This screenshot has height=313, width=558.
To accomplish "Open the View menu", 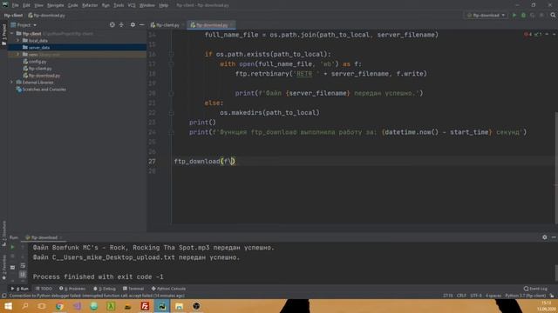I will pos(38,5).
